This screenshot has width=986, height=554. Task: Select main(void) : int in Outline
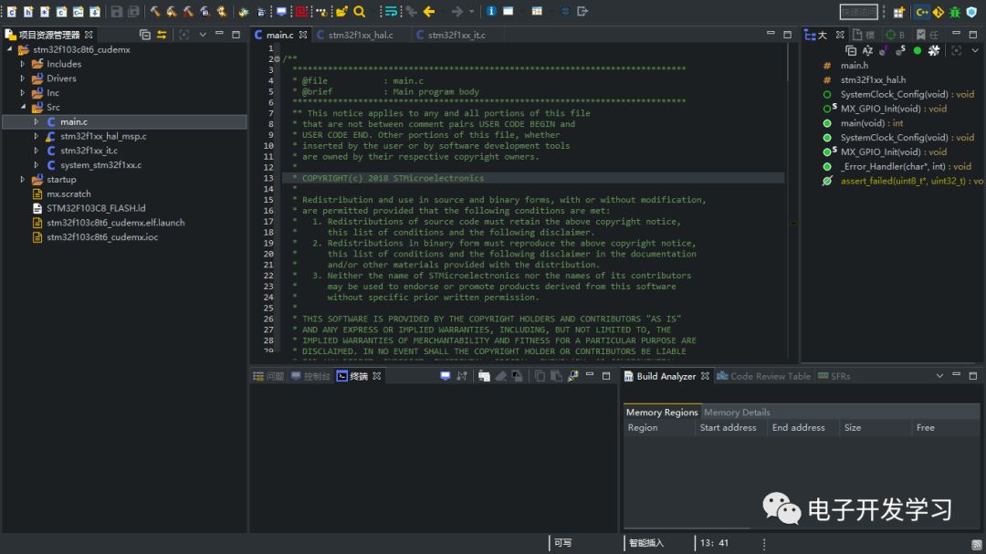tap(872, 123)
